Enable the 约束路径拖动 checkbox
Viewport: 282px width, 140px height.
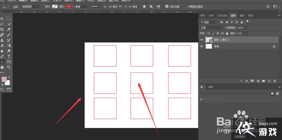(185, 6)
